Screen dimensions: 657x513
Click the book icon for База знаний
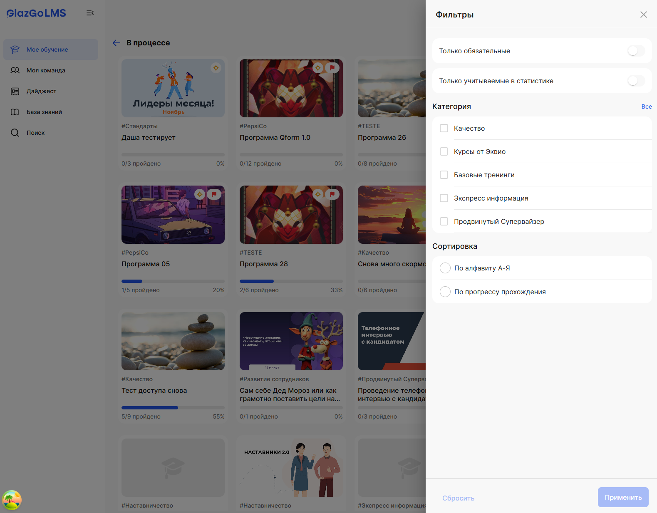coord(15,112)
